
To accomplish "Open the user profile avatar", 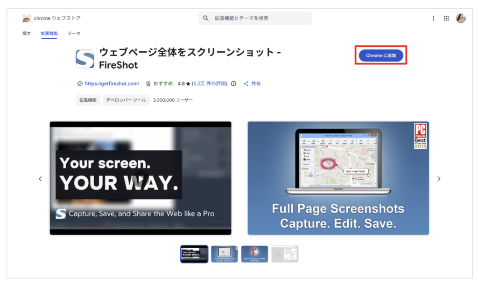I will pyautogui.click(x=461, y=18).
